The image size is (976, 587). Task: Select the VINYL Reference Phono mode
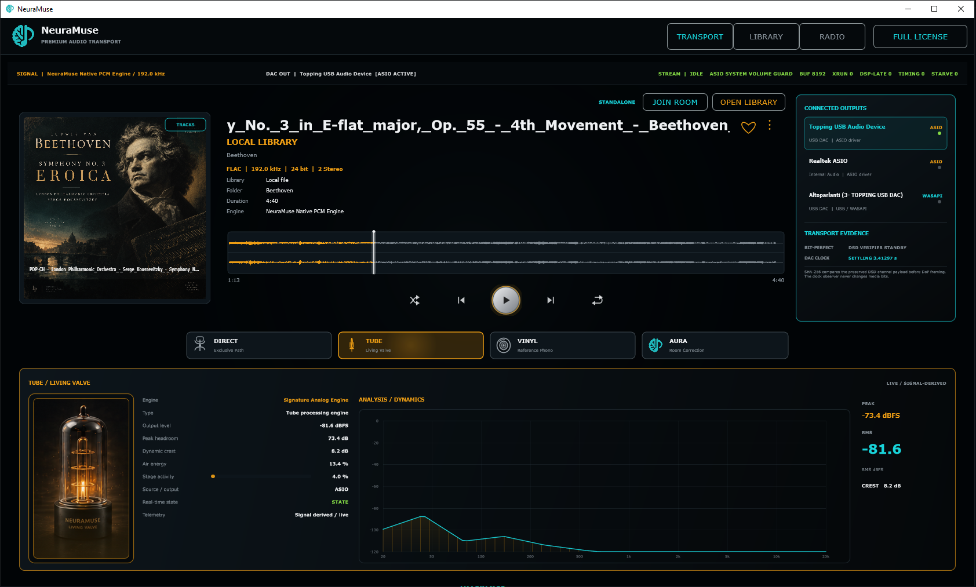(563, 345)
